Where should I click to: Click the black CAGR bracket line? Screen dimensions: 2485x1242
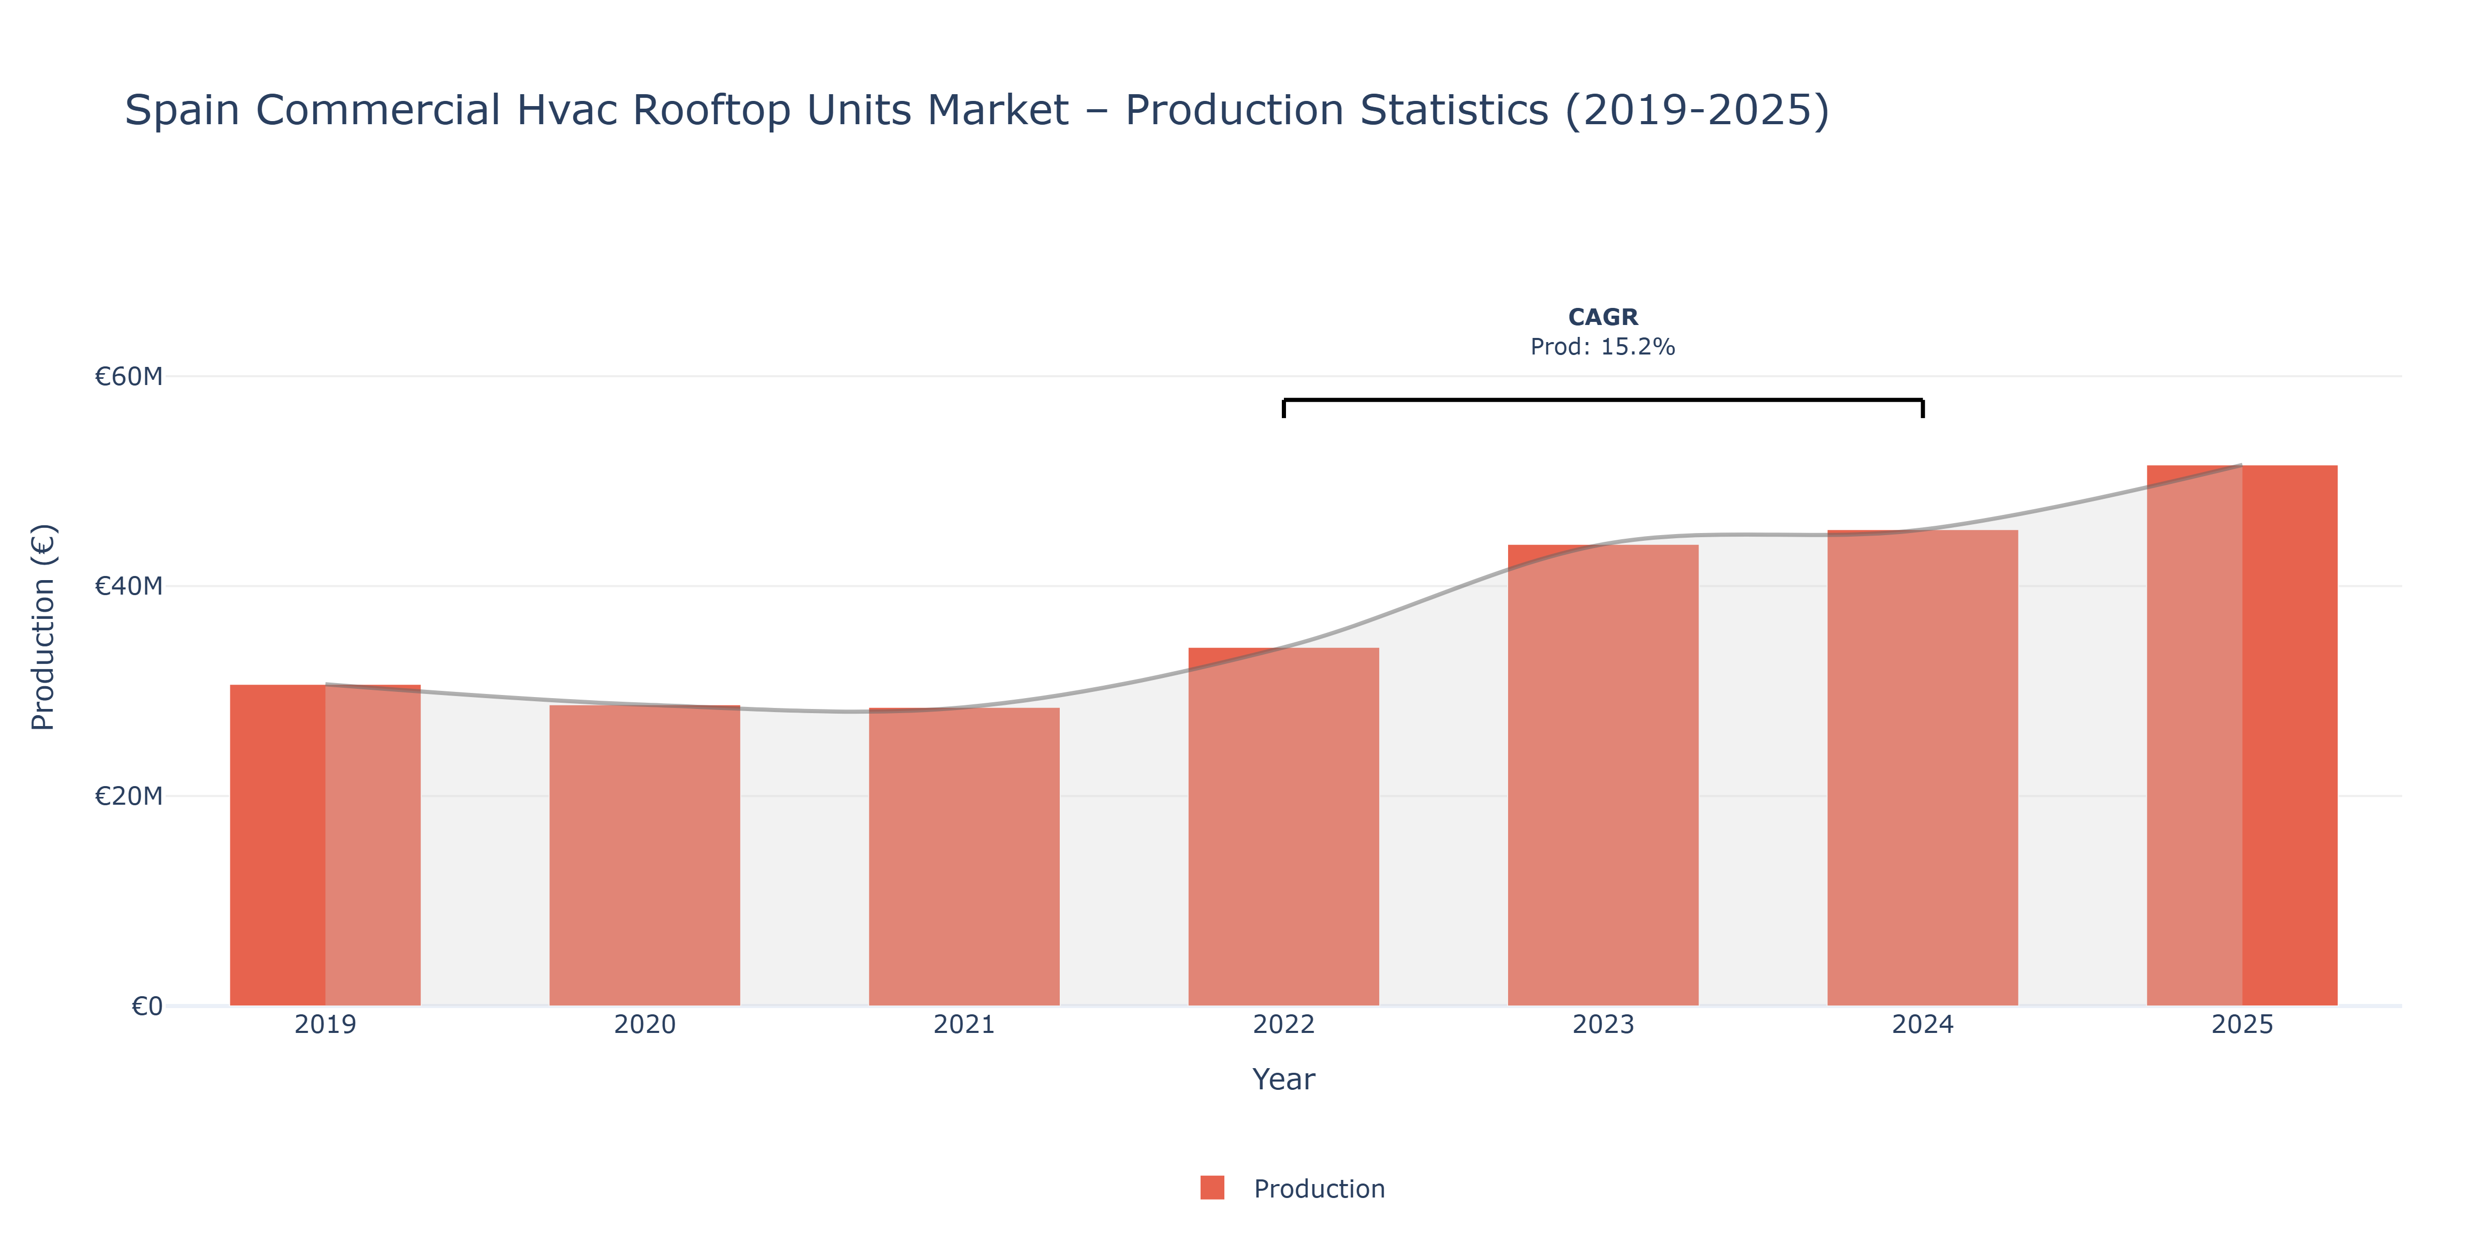(x=1602, y=400)
